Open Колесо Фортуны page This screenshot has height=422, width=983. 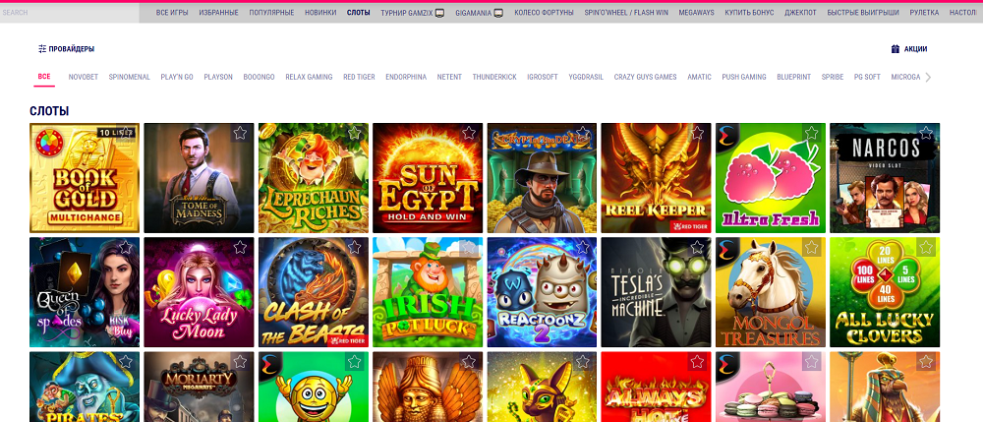(544, 13)
